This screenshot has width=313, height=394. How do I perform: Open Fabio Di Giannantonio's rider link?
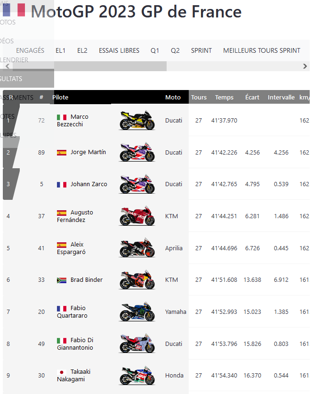[x=75, y=344]
